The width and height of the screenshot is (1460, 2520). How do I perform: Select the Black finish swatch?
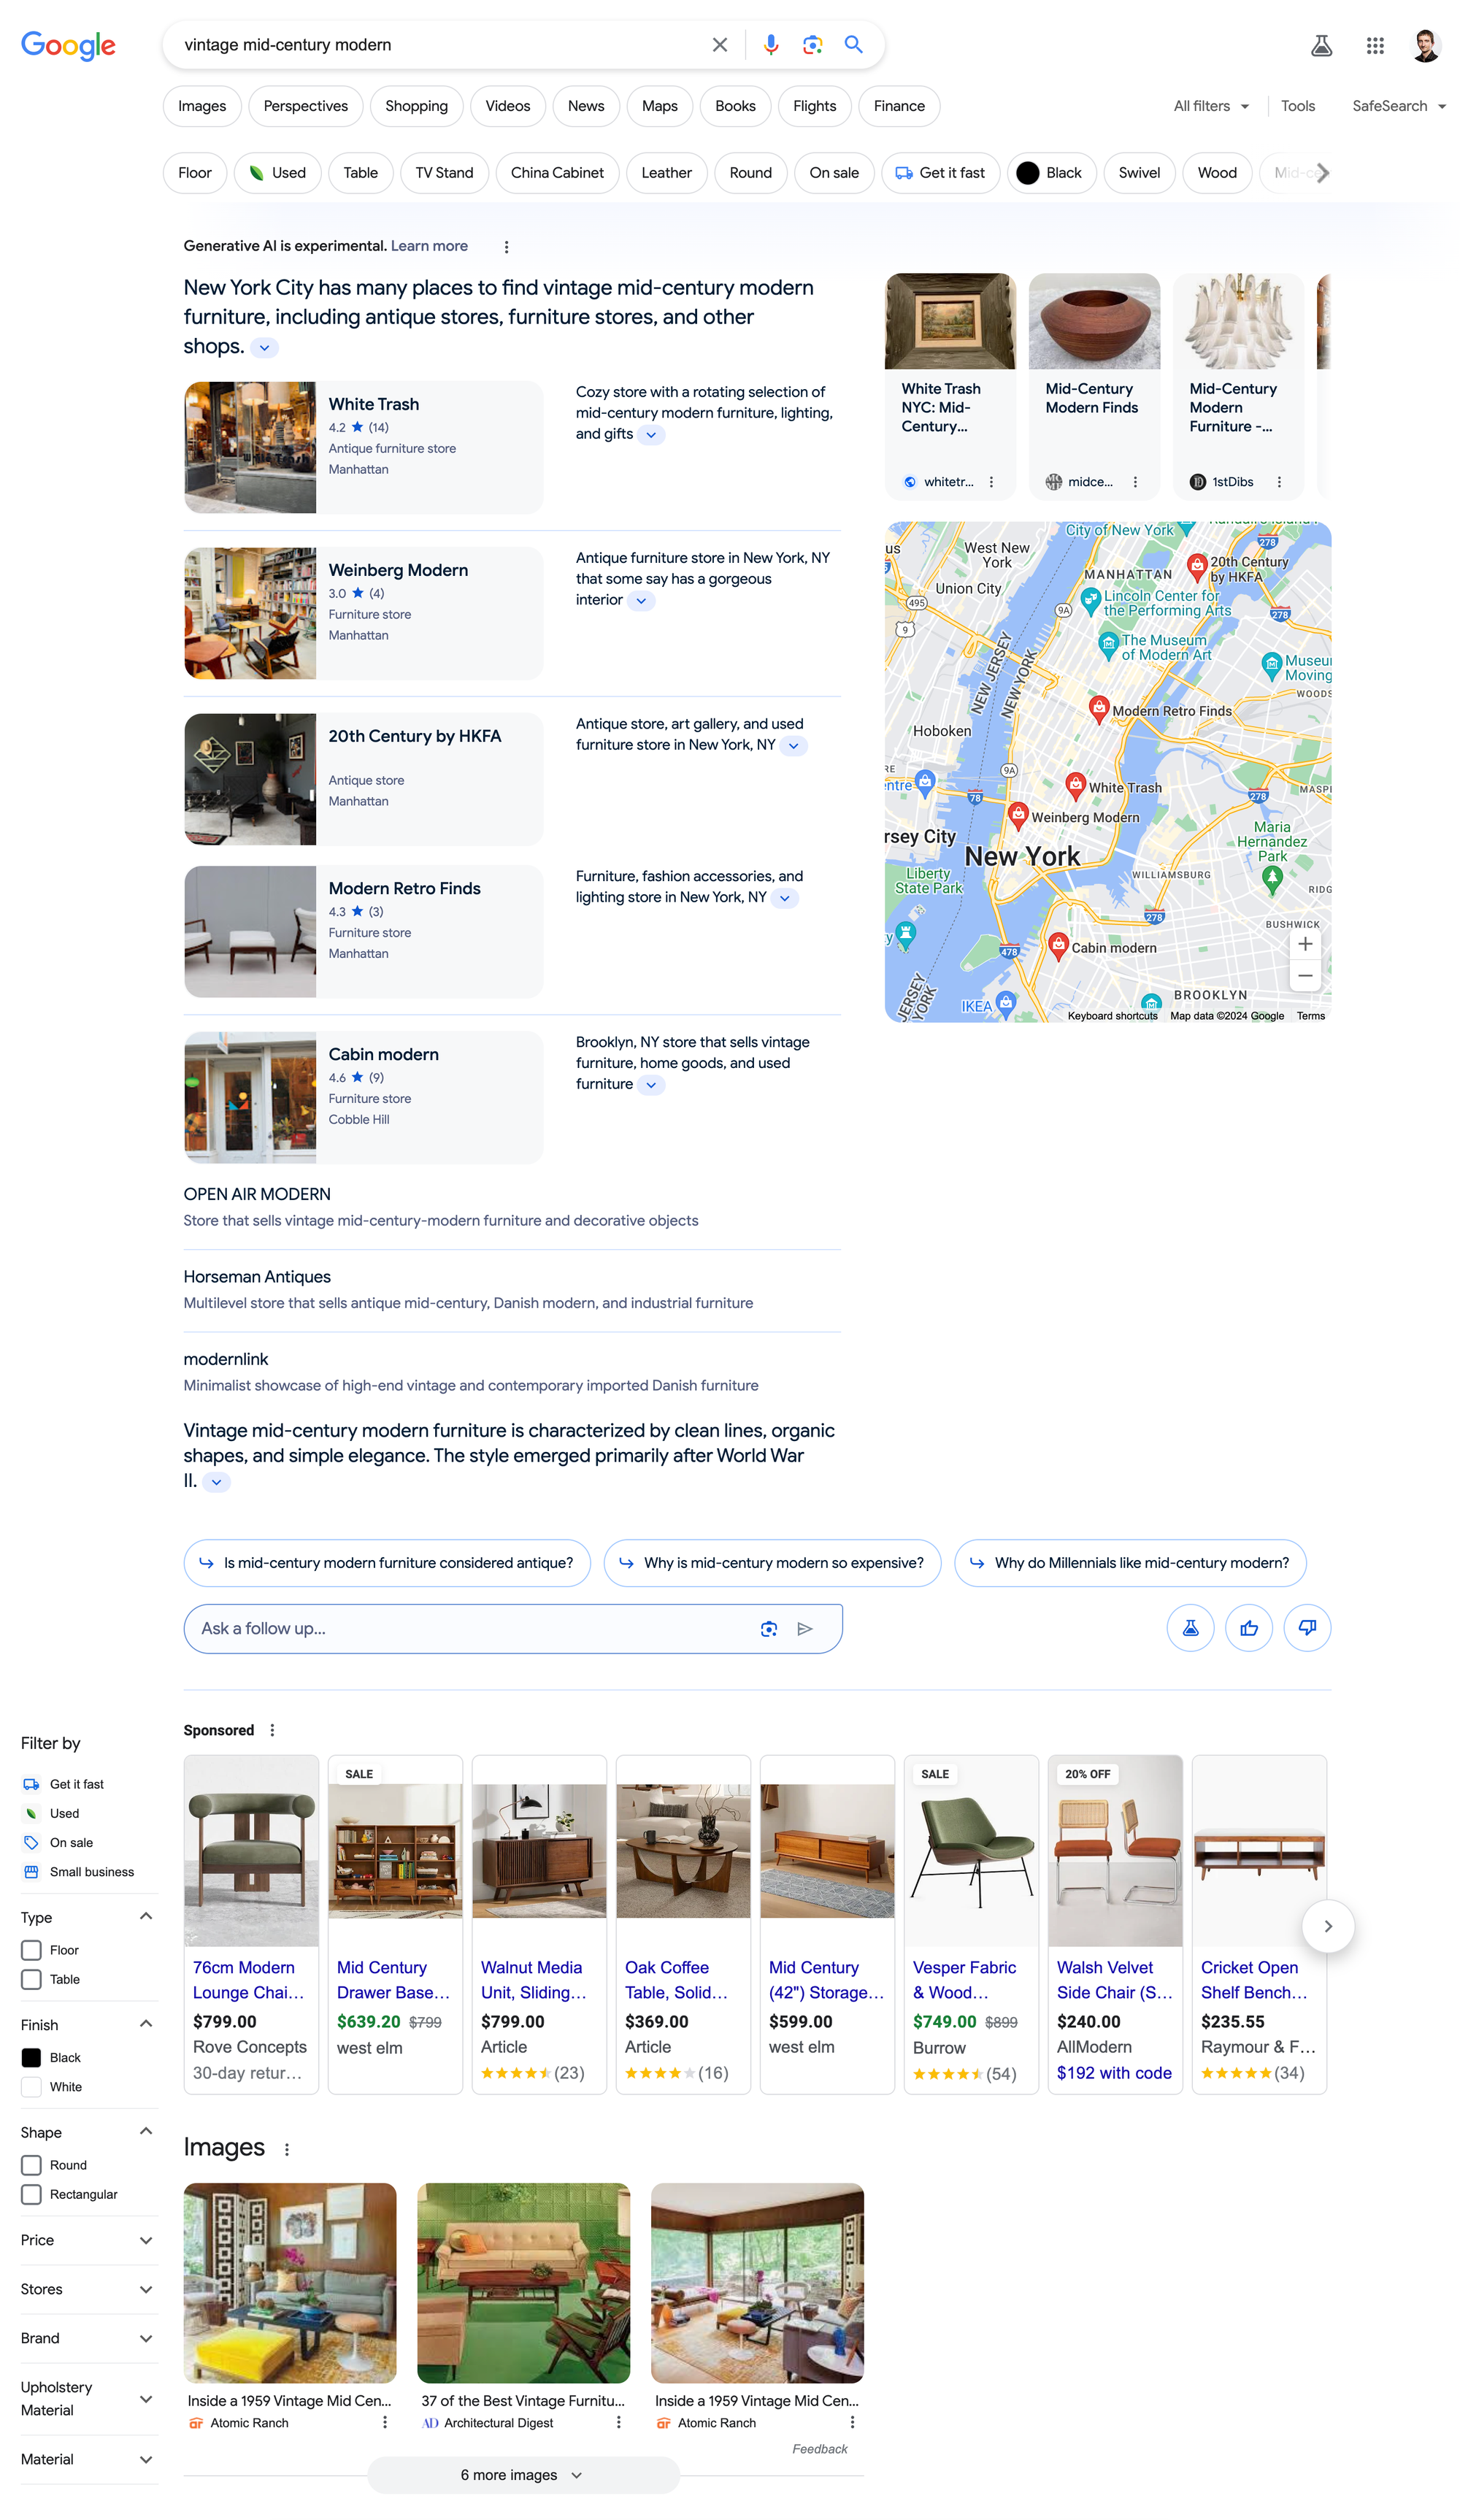[31, 2059]
